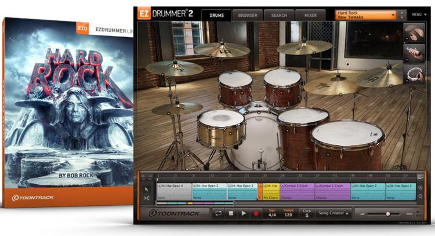Expand the Song Creator panel
The image size is (435, 236).
[x=333, y=213]
